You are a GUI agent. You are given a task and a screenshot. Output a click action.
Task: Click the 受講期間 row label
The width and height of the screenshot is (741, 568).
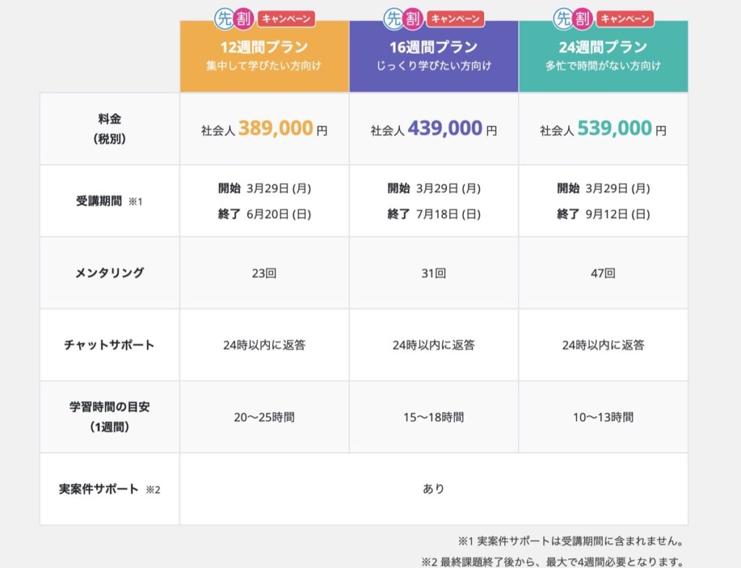click(x=99, y=201)
